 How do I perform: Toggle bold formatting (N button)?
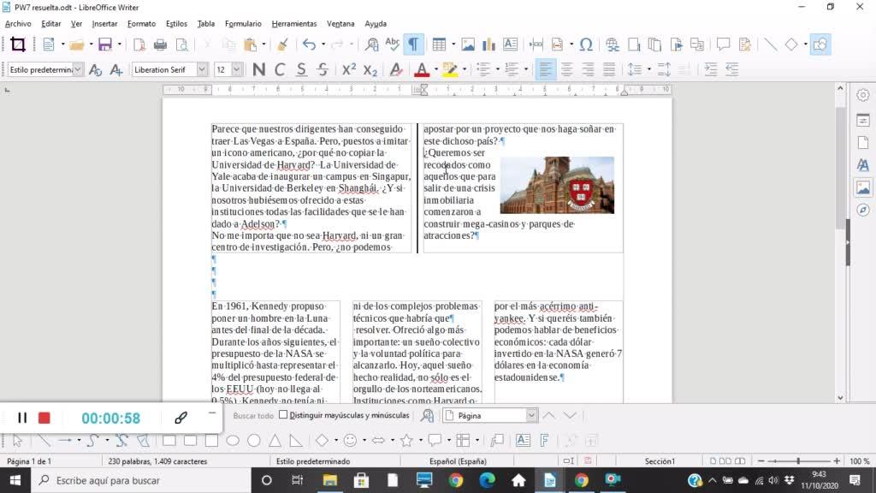coord(258,69)
